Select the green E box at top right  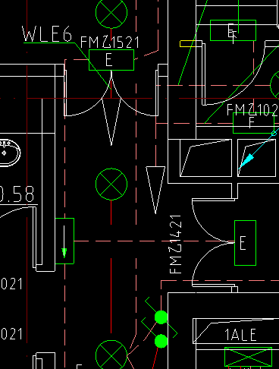(x=233, y=30)
